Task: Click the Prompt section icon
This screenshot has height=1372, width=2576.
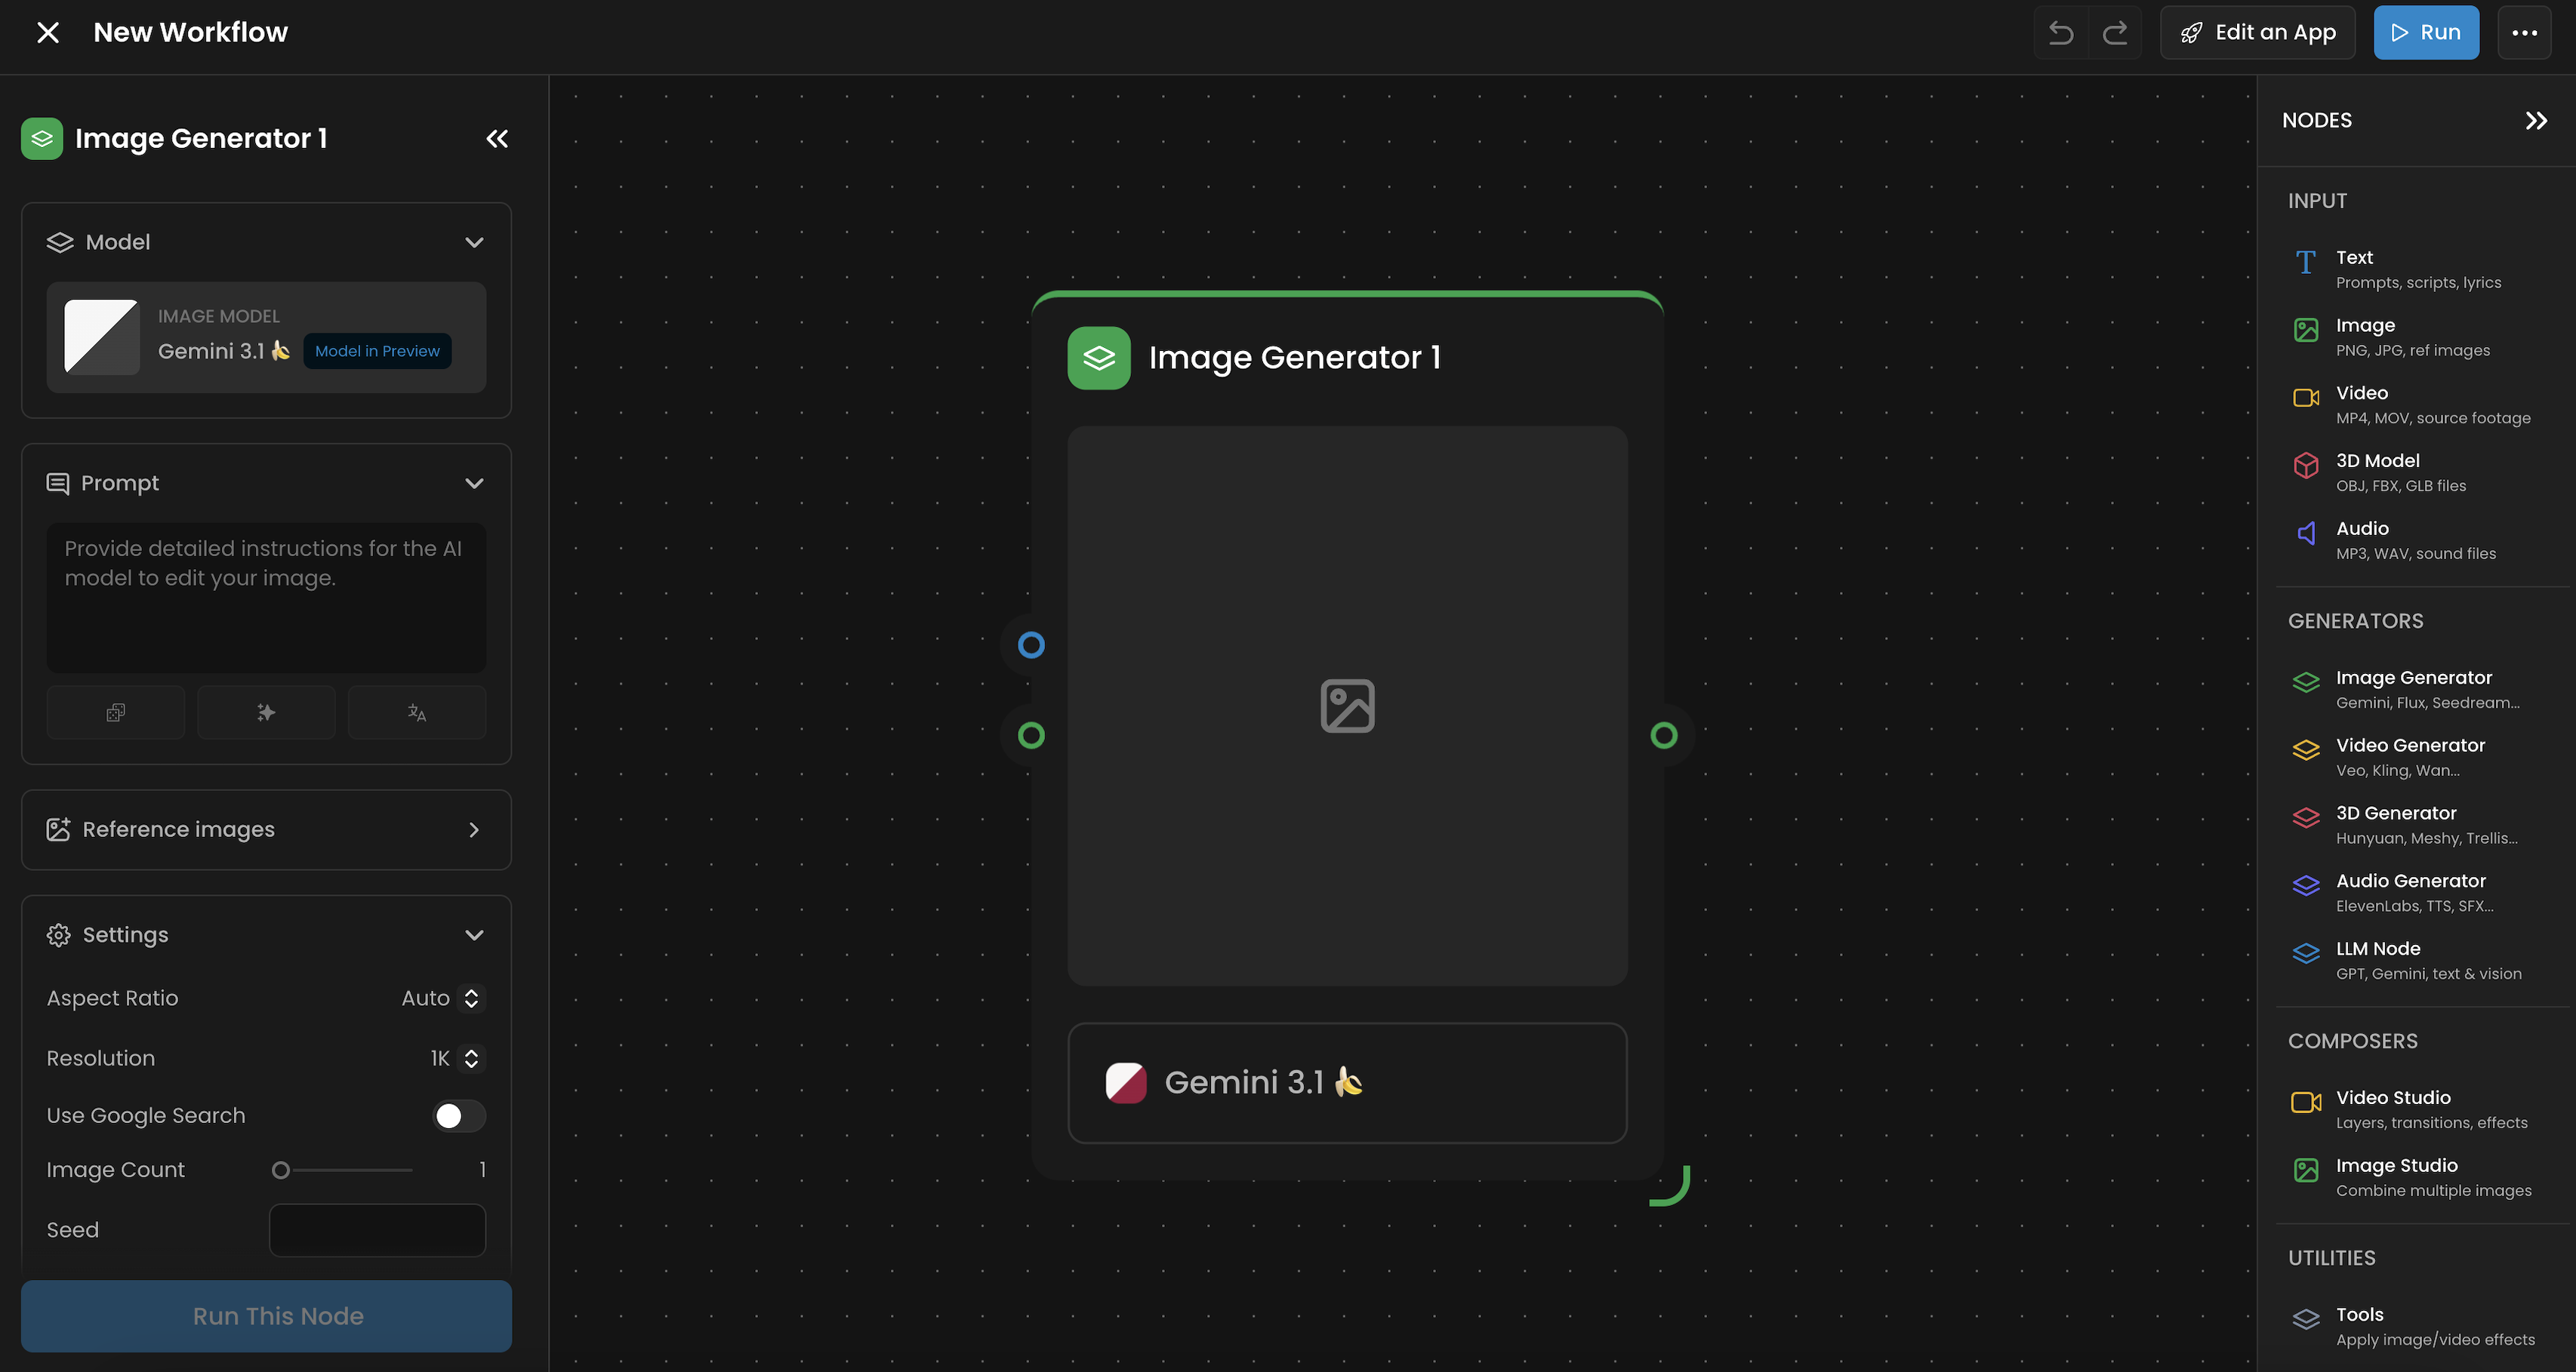Action: 58,484
